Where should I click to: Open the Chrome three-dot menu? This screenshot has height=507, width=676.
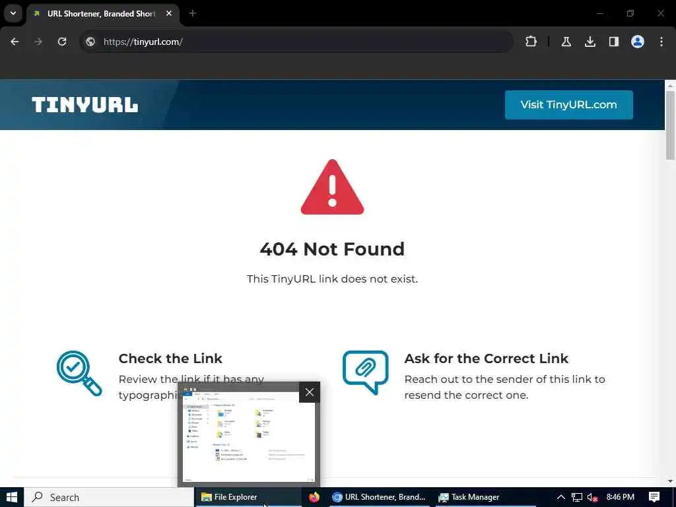pos(661,42)
